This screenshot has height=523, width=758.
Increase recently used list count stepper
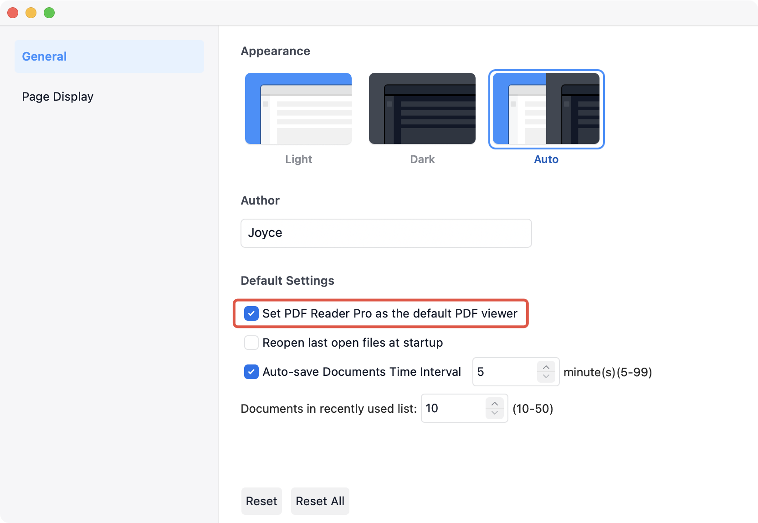(494, 404)
